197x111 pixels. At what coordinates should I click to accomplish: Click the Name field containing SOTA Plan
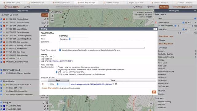74,36
